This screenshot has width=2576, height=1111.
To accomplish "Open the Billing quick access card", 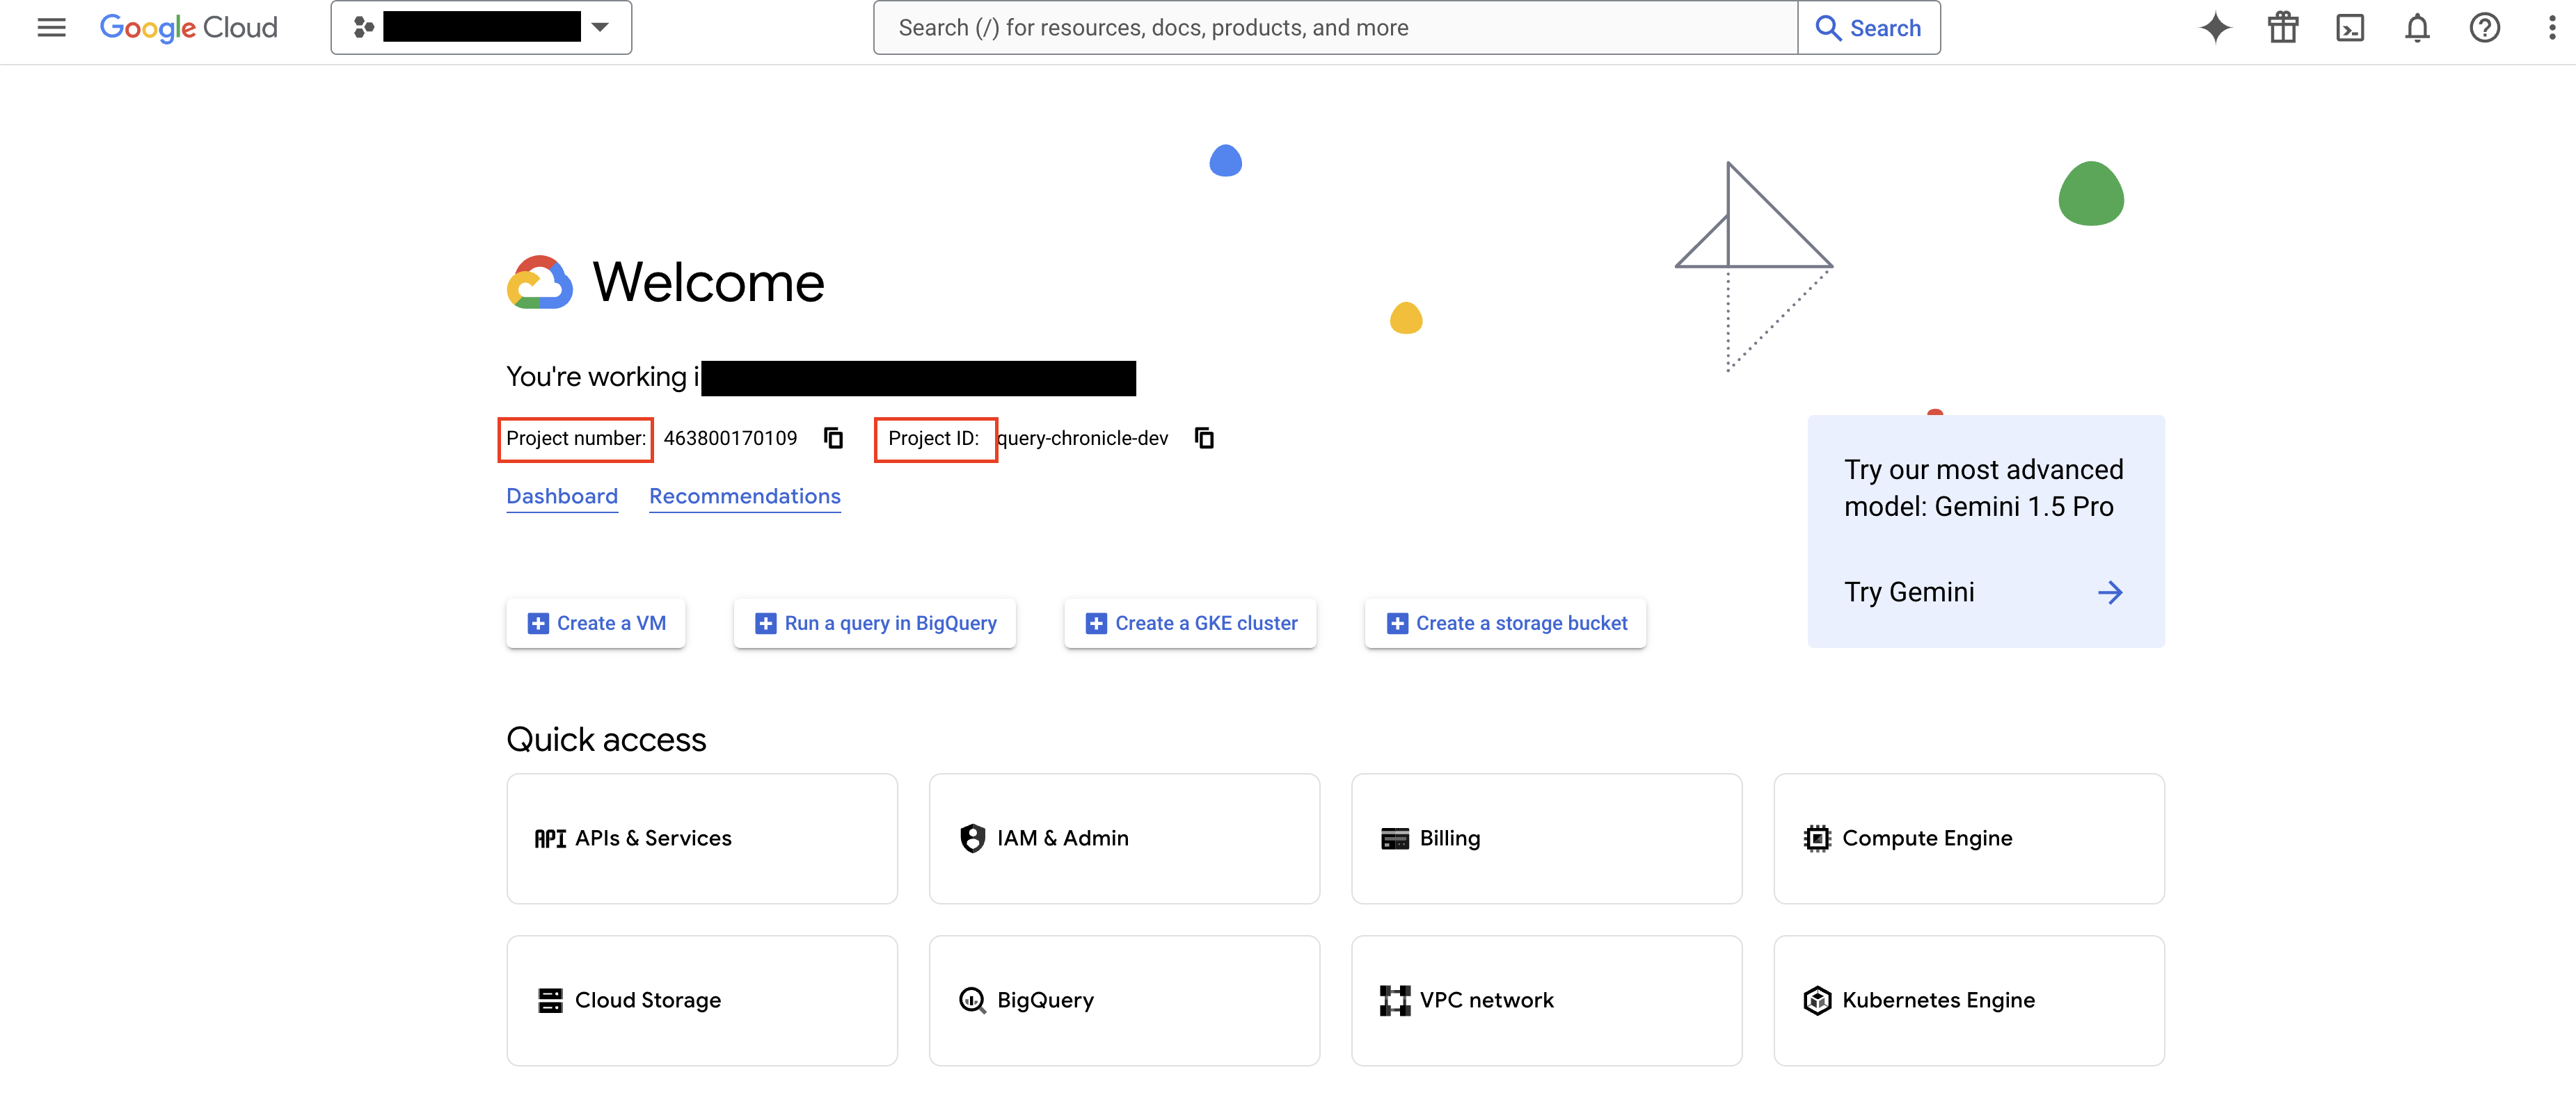I will (1547, 839).
